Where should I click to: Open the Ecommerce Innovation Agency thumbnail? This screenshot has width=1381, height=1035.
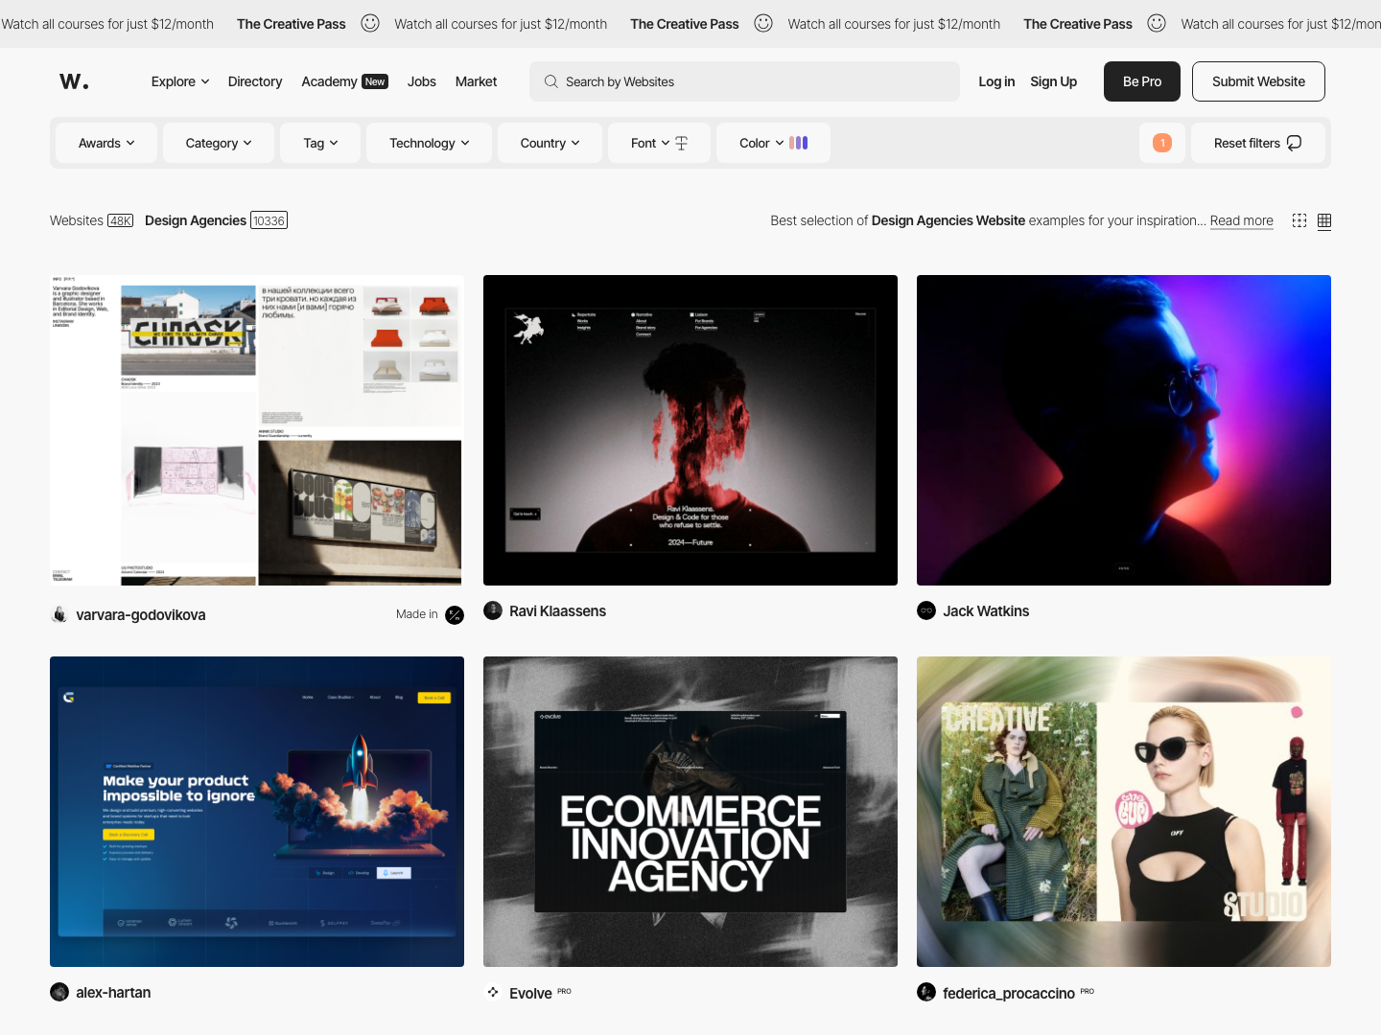(x=690, y=812)
